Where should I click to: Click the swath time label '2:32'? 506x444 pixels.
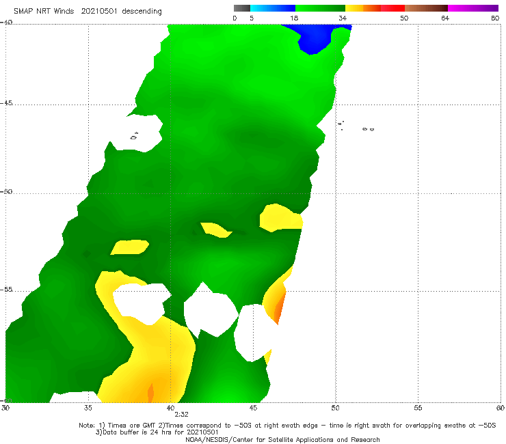click(181, 415)
